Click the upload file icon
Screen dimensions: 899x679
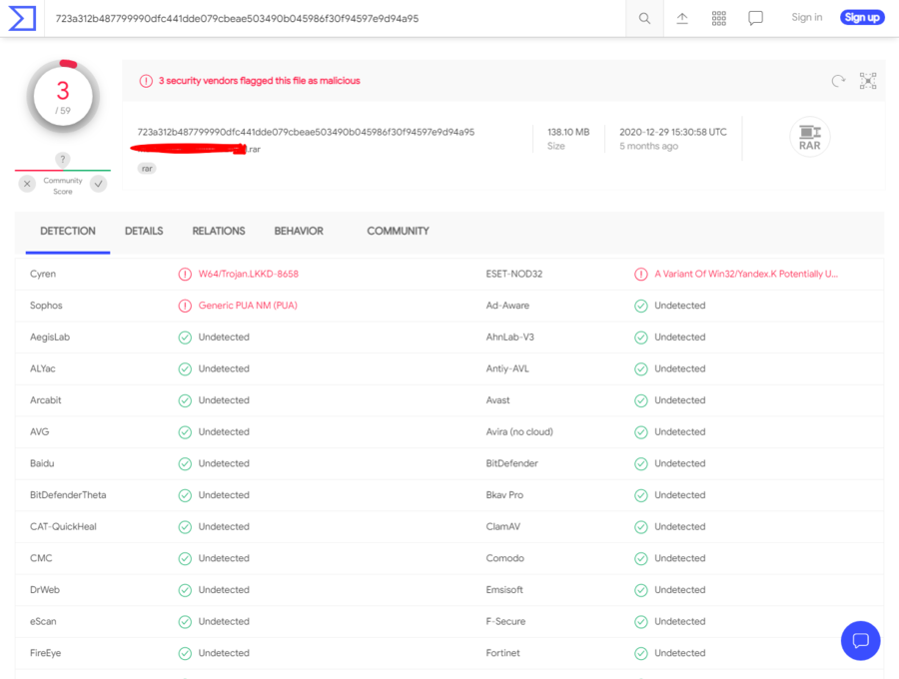pyautogui.click(x=681, y=18)
